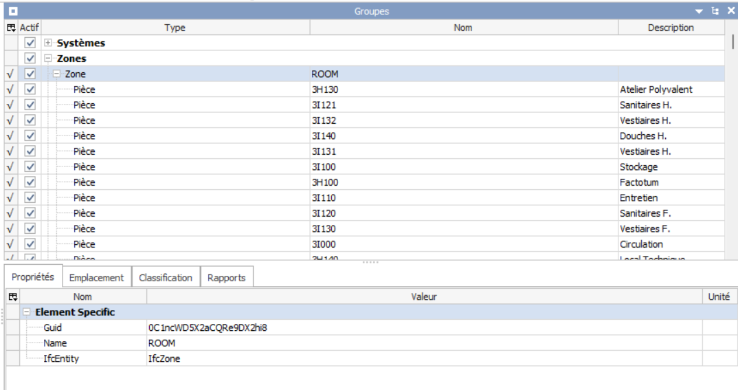Click the Groupes list vertical scrollbar
Viewport: 738px width, 390px height.
coord(733,141)
